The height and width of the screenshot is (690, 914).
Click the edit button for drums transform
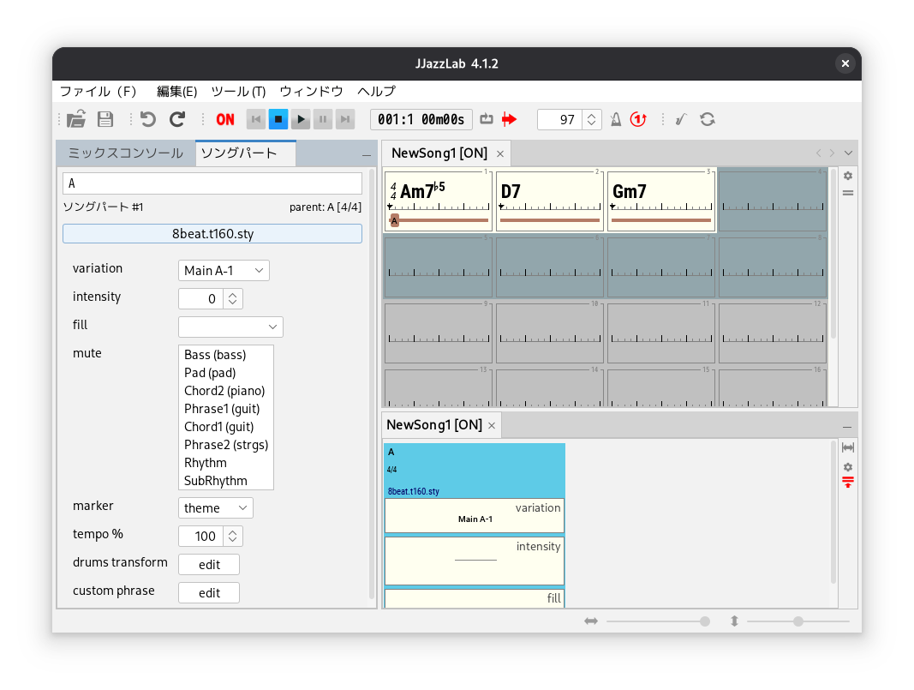pos(209,565)
